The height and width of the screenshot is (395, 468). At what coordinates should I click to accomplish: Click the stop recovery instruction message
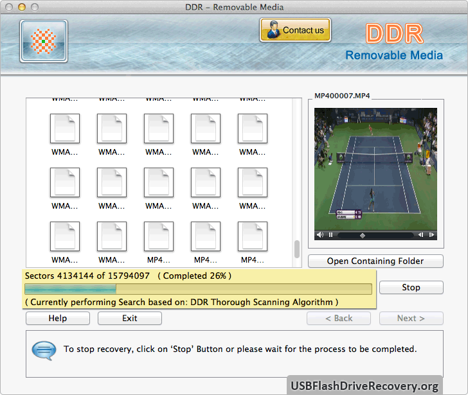click(240, 349)
